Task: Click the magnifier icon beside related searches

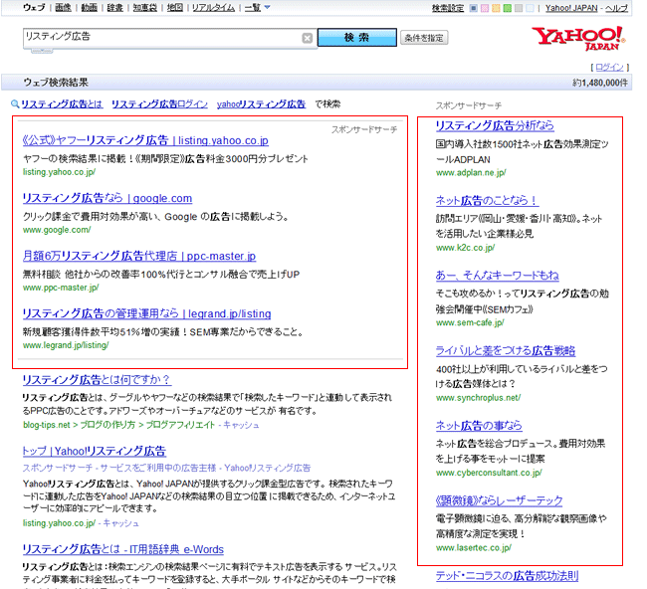Action: [x=15, y=103]
